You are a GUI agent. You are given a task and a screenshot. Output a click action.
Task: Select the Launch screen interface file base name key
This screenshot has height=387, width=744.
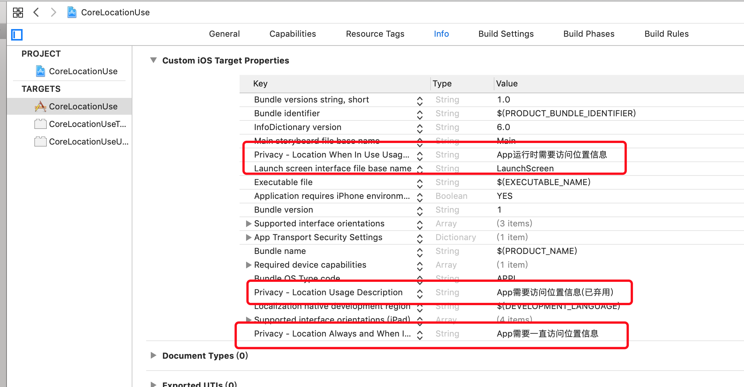[x=333, y=168]
